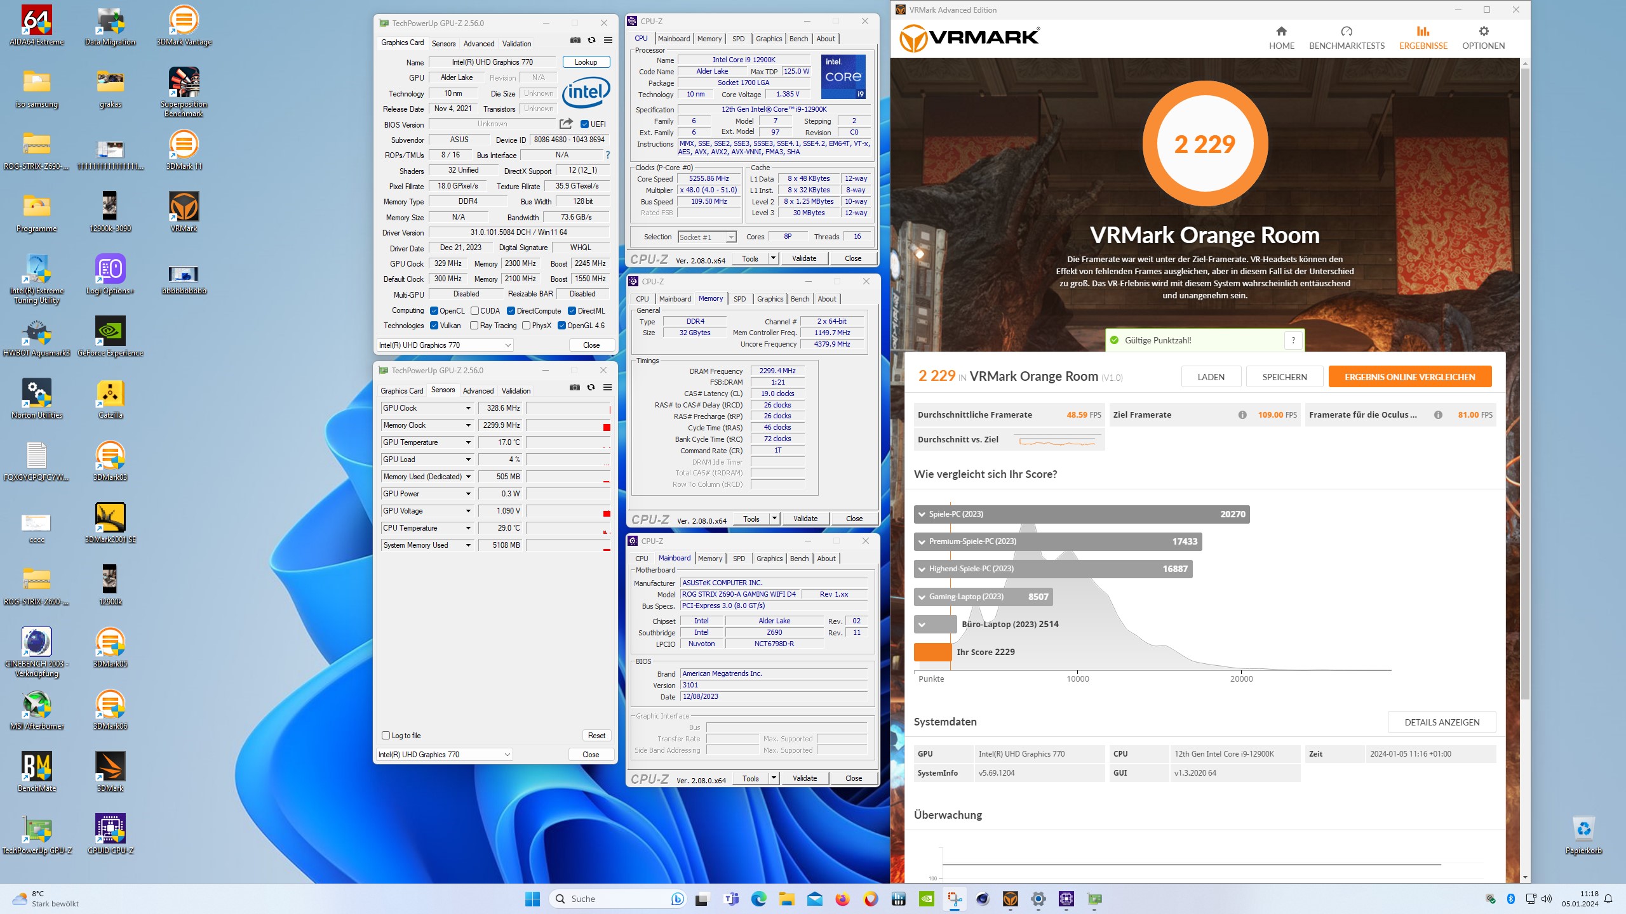Toggle Ray Tracing checkbox in GPU-Z
Screen dimensions: 1626x914
pos(474,326)
